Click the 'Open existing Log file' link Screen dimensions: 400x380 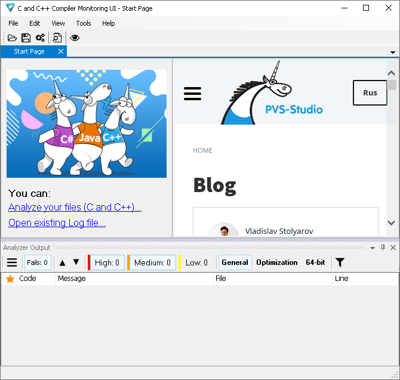tap(57, 223)
